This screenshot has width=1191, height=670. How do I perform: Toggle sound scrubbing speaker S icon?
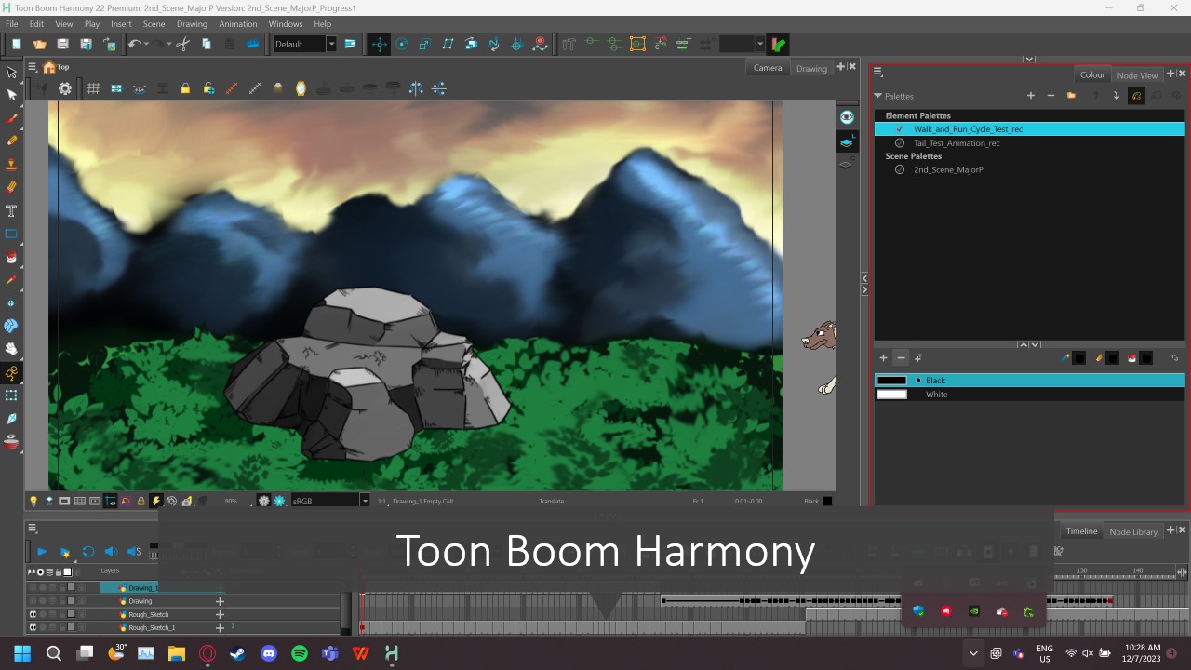pyautogui.click(x=133, y=552)
